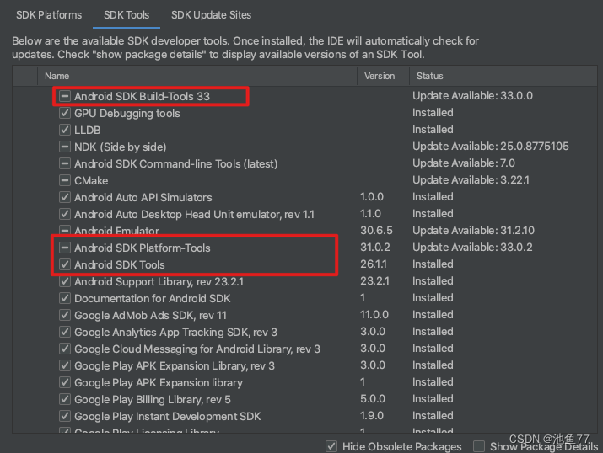This screenshot has width=603, height=453.
Task: Uncheck Google Play Instant Development SDK checkbox
Action: coord(65,416)
